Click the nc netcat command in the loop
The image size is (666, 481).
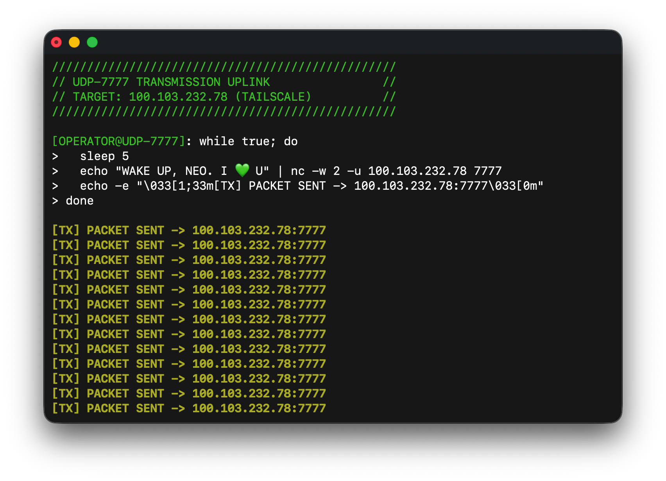click(298, 171)
